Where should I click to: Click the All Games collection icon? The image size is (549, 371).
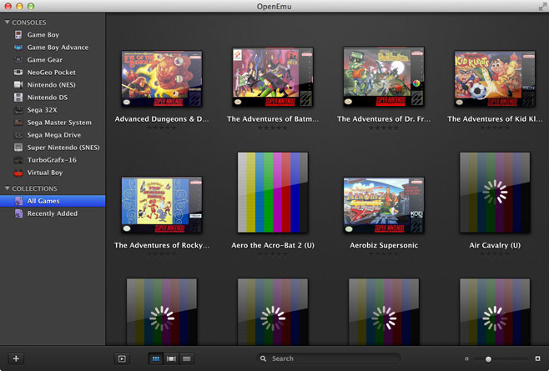tap(18, 201)
